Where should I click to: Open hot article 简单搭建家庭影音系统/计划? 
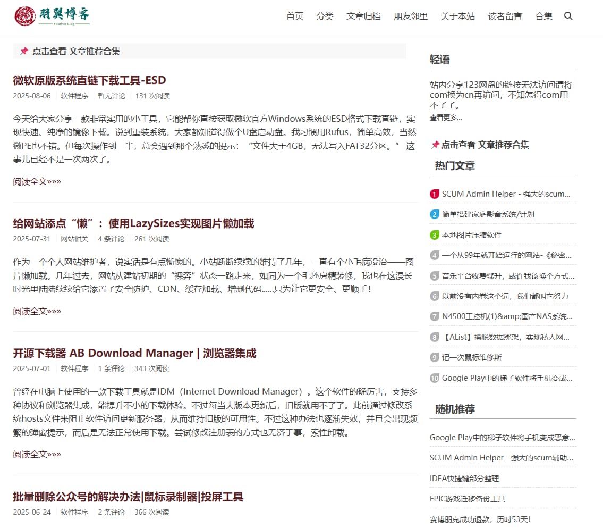488,214
